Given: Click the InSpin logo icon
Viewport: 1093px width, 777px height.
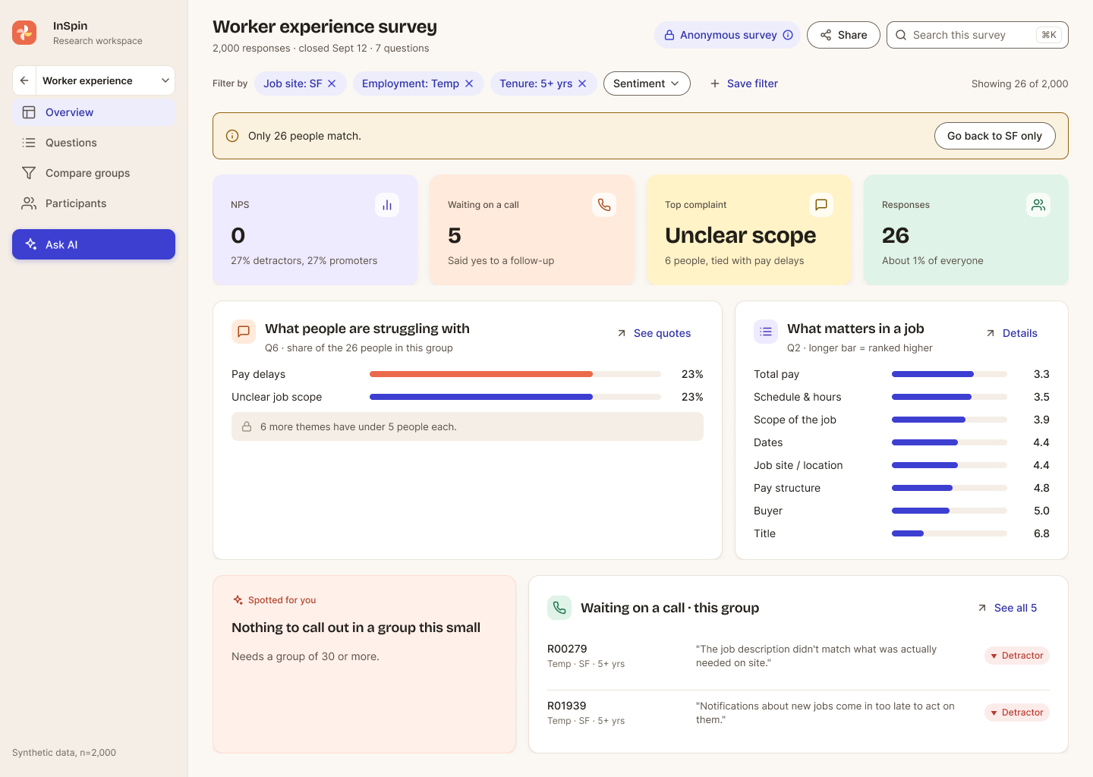Looking at the screenshot, I should pyautogui.click(x=24, y=33).
